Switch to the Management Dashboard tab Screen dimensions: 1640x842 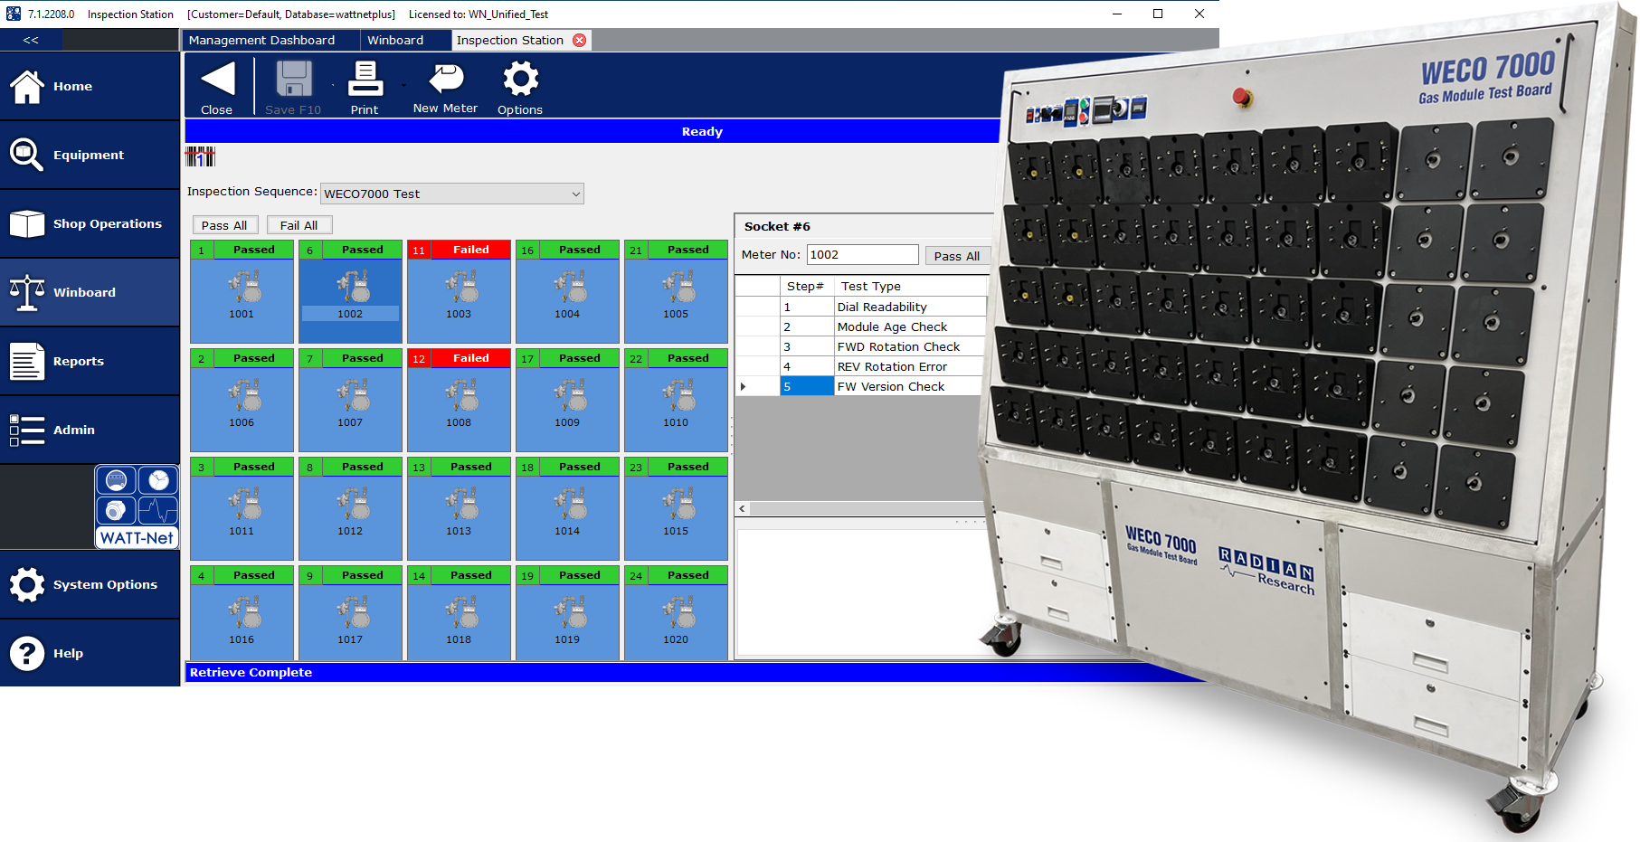[261, 40]
